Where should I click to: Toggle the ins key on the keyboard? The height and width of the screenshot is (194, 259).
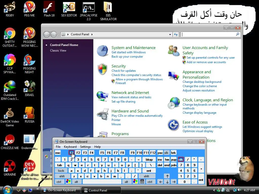point(160,159)
